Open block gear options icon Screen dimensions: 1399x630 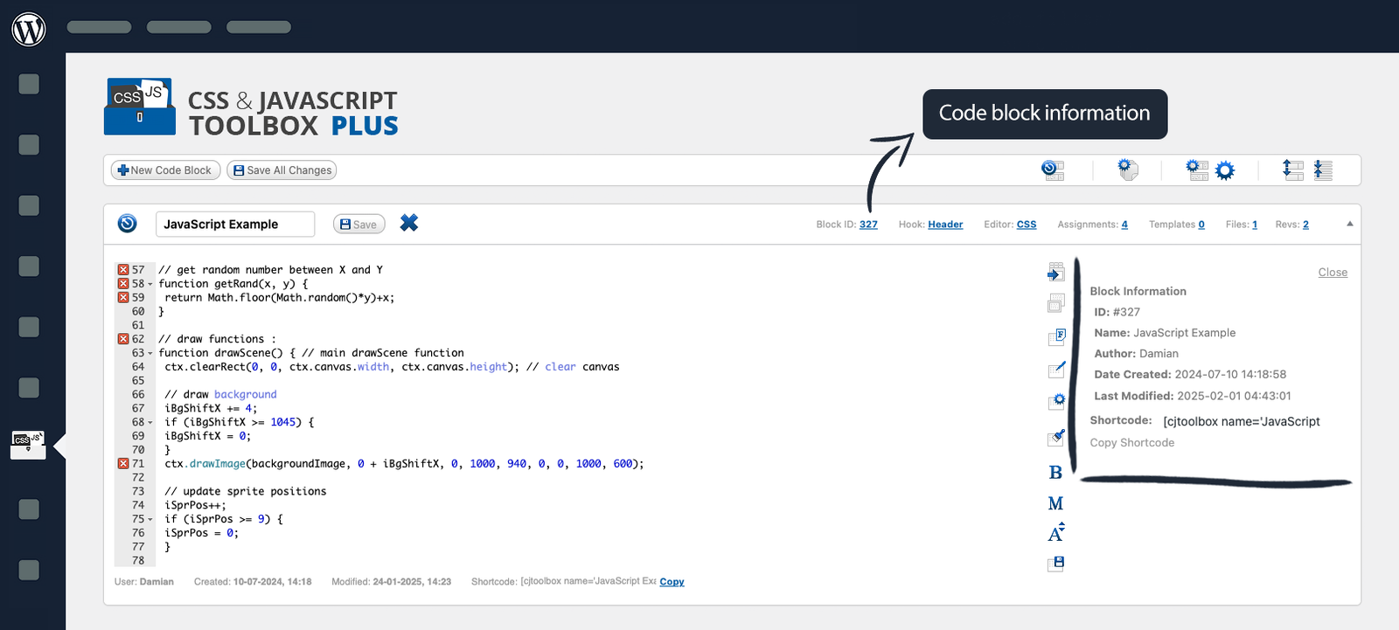pos(1056,402)
